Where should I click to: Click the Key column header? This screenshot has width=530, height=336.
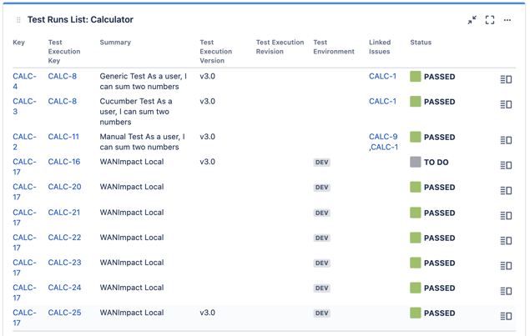pos(18,43)
